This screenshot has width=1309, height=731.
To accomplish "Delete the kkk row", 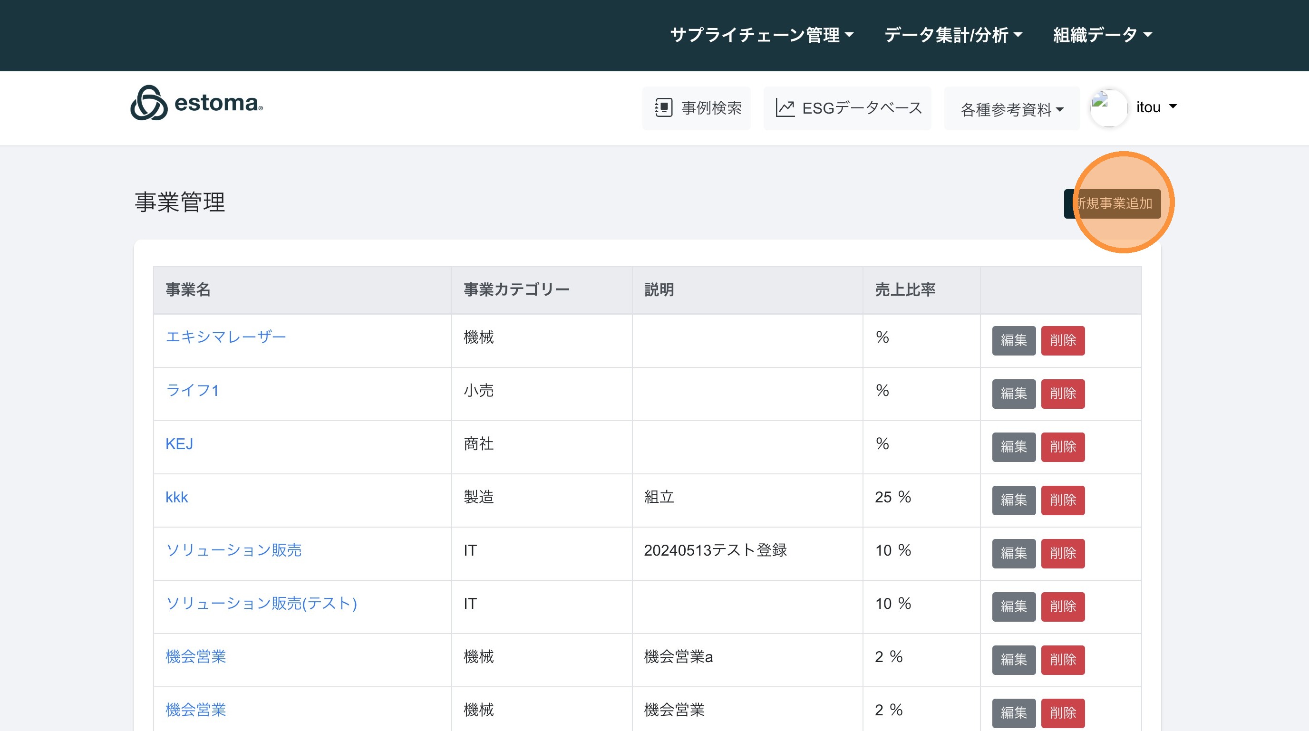I will coord(1063,500).
